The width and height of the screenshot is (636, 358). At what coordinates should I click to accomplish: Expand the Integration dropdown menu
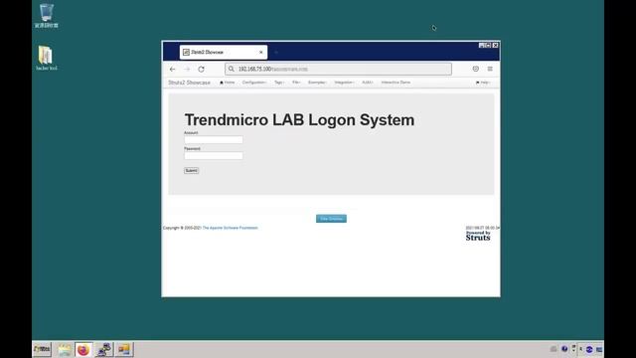[345, 83]
